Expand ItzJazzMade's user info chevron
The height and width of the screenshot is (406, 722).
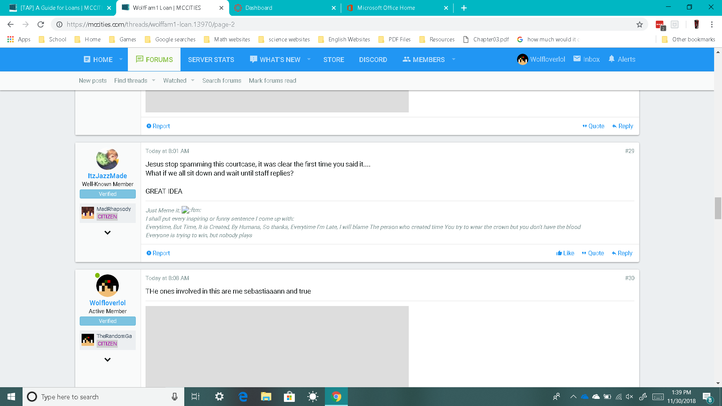(108, 233)
